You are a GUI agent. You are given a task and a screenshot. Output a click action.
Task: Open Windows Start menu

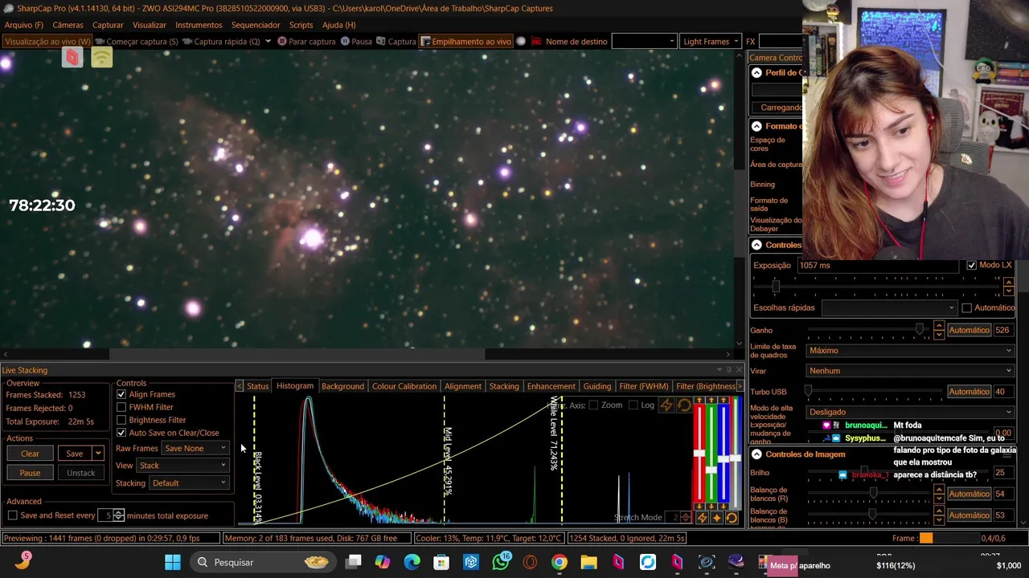click(x=173, y=562)
